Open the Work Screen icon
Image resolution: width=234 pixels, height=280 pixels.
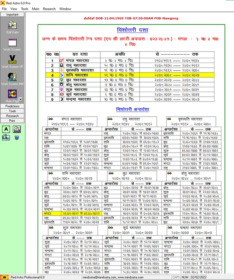pyautogui.click(x=12, y=42)
